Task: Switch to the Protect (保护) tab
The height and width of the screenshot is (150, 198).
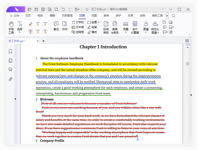Action: (x=118, y=15)
